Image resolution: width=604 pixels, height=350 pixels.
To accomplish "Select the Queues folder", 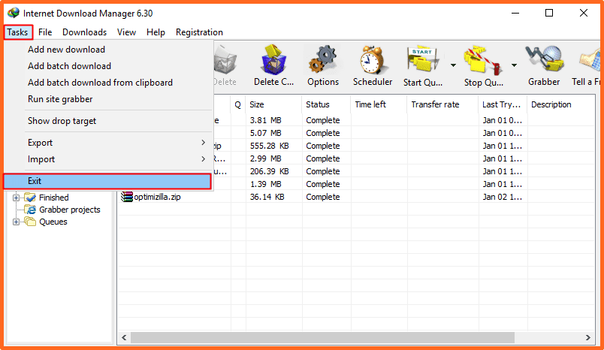I will click(x=53, y=222).
